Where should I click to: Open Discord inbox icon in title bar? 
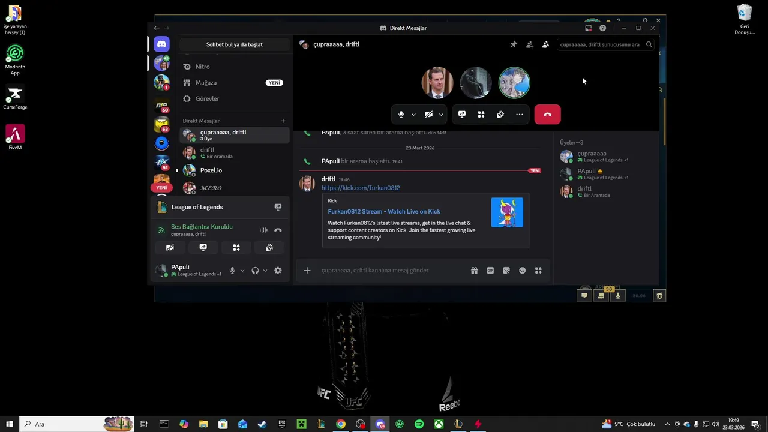pos(588,28)
